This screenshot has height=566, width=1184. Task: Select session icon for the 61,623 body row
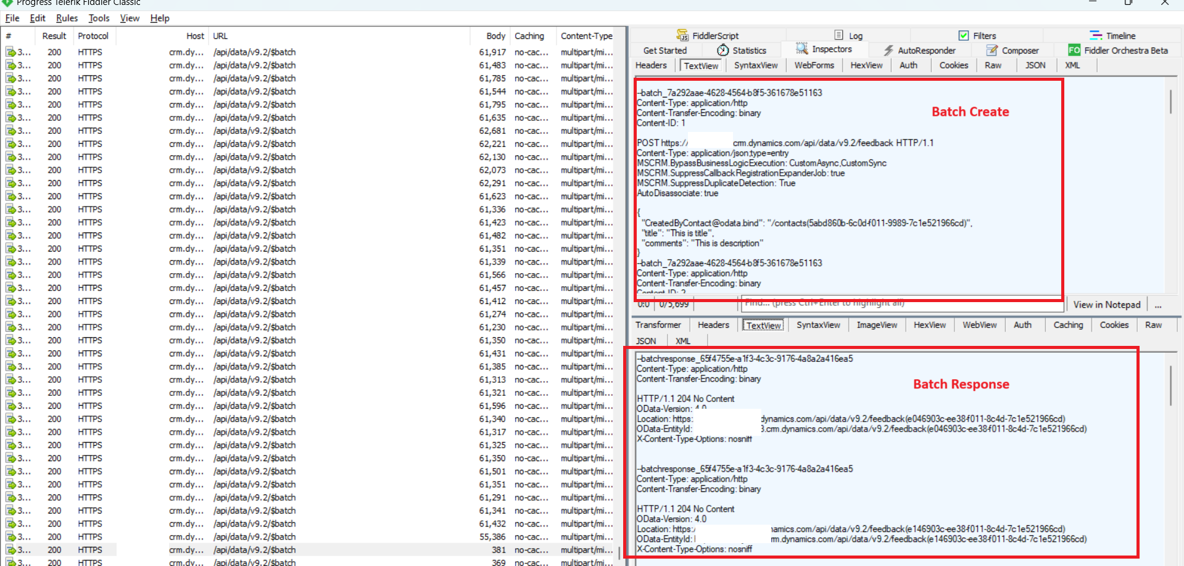tap(11, 196)
